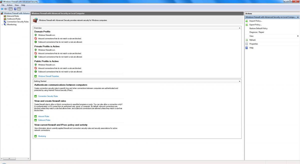Toggle the Action pane toolbar icon
Screen dimensions: 300x164
[19, 9]
